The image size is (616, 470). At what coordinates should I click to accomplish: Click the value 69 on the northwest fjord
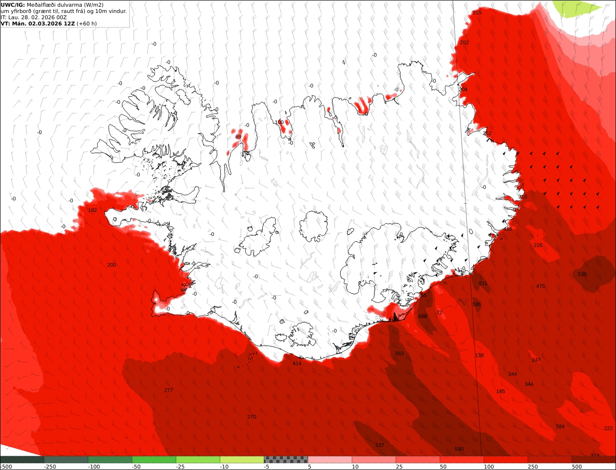(x=238, y=137)
